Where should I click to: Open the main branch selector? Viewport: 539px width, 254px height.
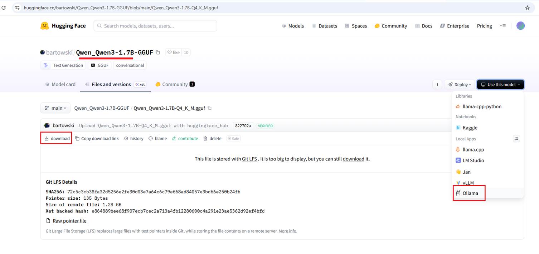click(56, 108)
